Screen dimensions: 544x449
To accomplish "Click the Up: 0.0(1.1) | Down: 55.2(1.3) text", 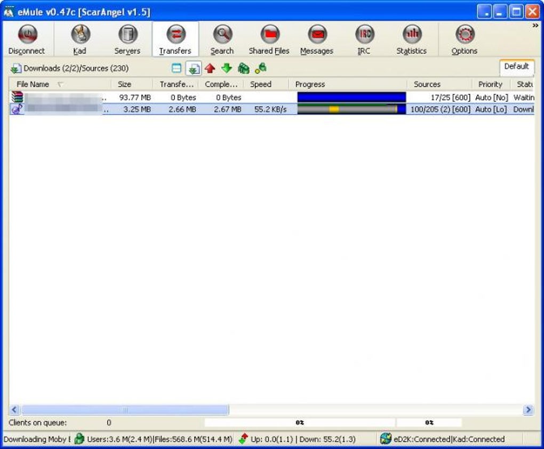I will coord(303,439).
